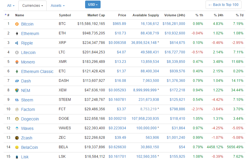Image resolution: width=248 pixels, height=161 pixels.
Task: Open the Assets dropdown menu
Action: tap(58, 6)
